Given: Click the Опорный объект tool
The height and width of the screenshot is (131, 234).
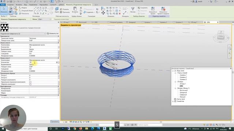Looking at the screenshot, I should point(26,11).
